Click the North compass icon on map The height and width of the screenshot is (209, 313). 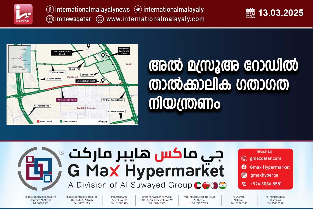(100, 121)
